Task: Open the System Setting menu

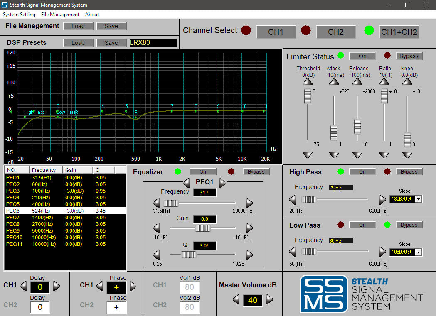Action: pyautogui.click(x=19, y=15)
